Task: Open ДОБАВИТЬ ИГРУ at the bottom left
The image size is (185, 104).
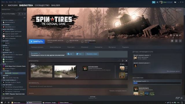Action: [x=8, y=98]
